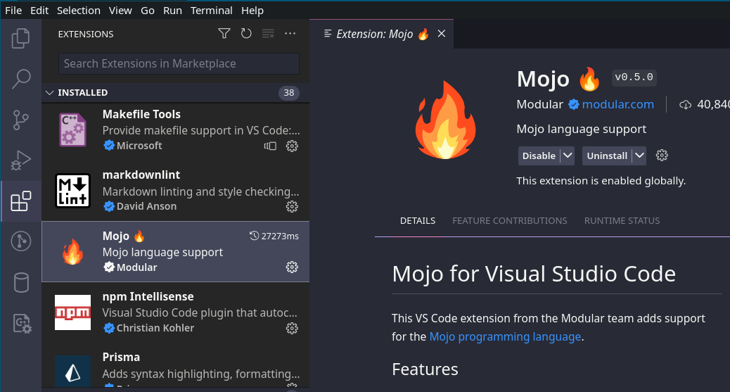Select the npm Intellisense extension
The width and height of the screenshot is (730, 392).
coord(176,312)
